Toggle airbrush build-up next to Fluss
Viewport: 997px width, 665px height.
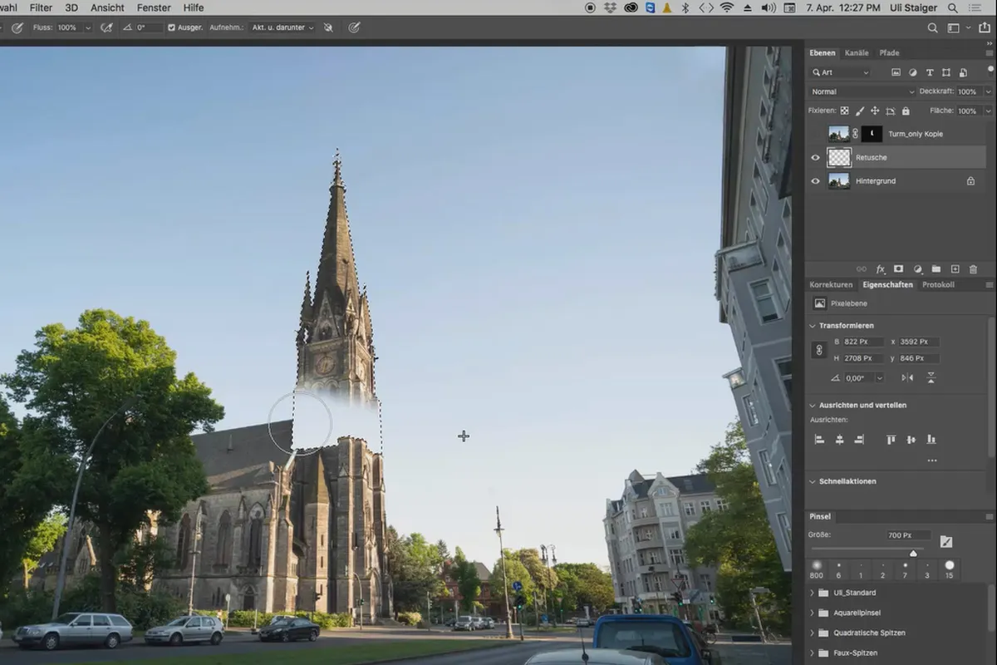click(106, 27)
